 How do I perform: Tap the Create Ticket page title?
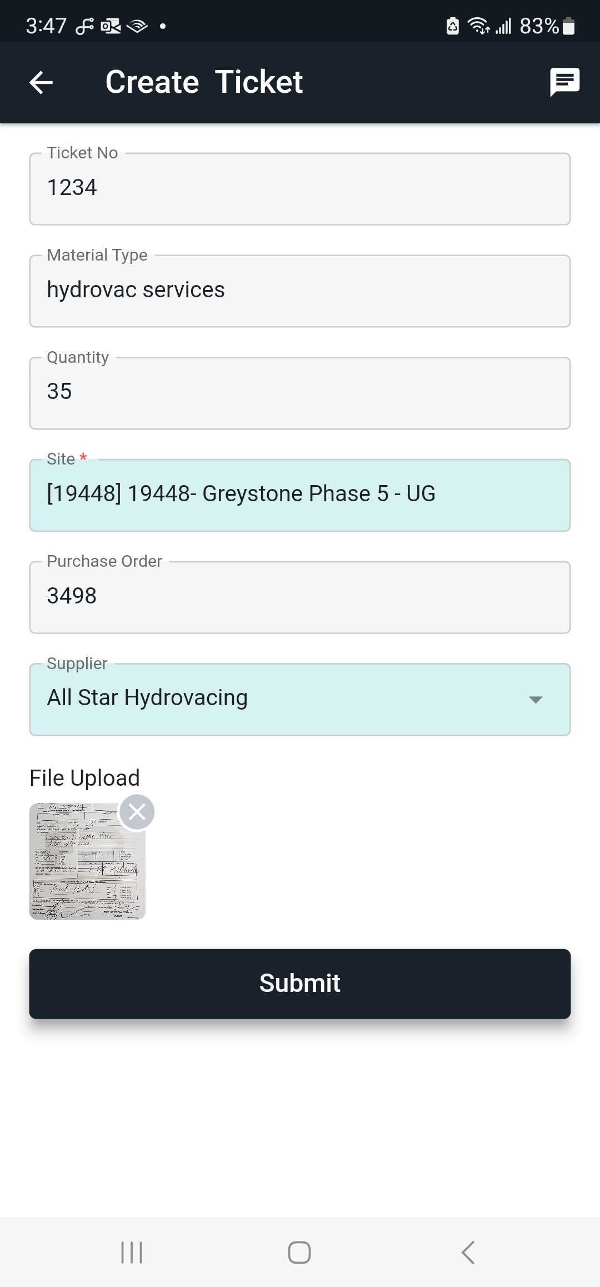tap(204, 82)
